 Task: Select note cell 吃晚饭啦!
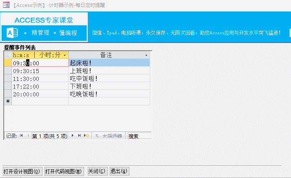[109, 94]
